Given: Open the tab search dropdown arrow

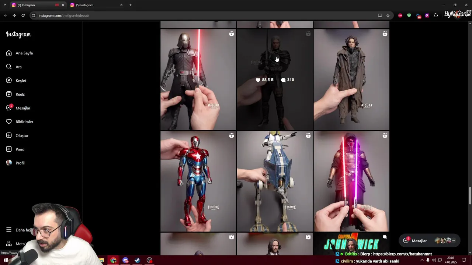Looking at the screenshot, I should [5, 5].
